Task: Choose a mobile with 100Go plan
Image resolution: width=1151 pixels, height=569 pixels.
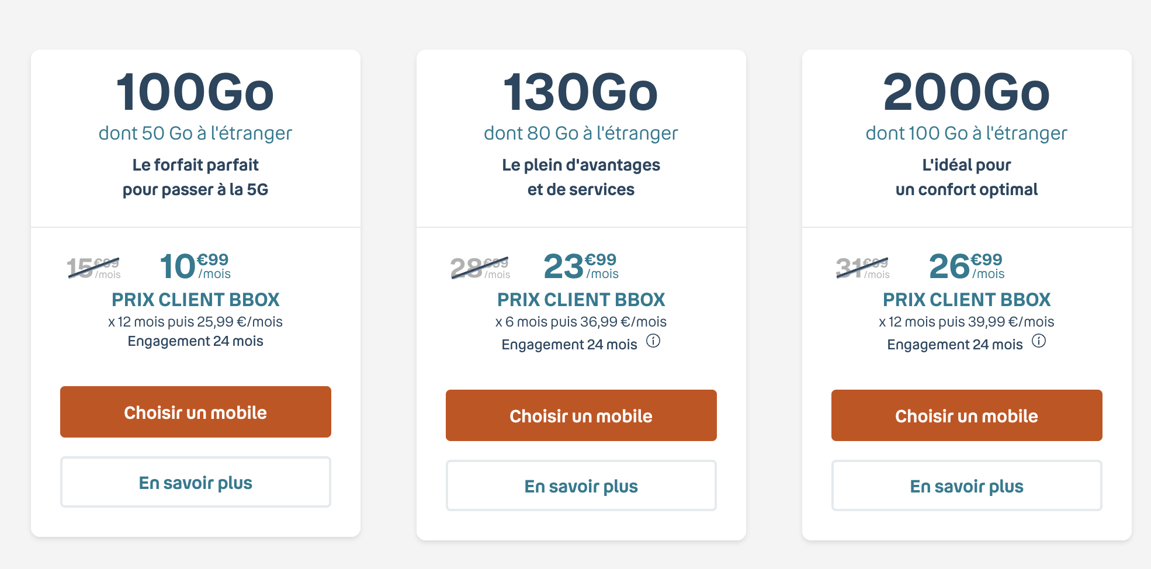Action: (x=196, y=412)
